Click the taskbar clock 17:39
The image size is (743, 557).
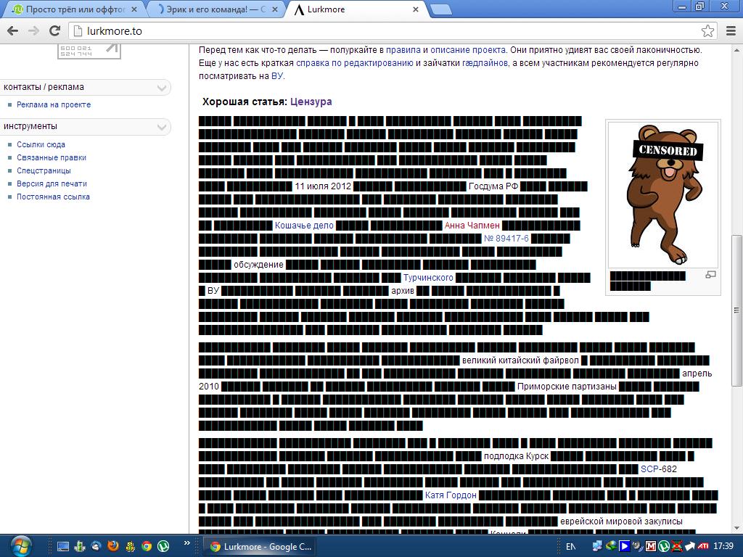[x=723, y=547]
